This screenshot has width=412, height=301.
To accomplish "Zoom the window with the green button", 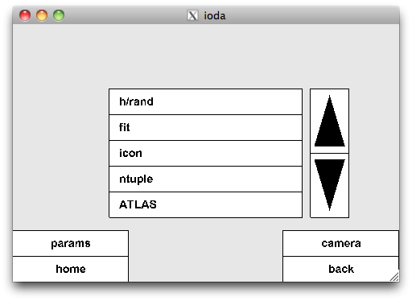I will (x=59, y=15).
